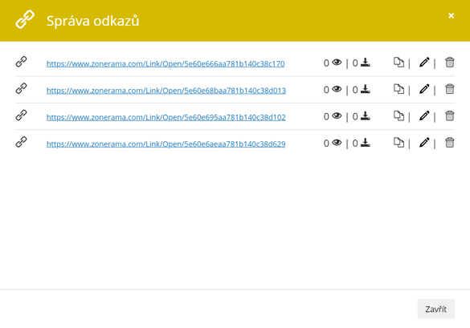Open the zonerama link ending in c38d629
Image resolution: width=470 pixels, height=328 pixels.
166,144
